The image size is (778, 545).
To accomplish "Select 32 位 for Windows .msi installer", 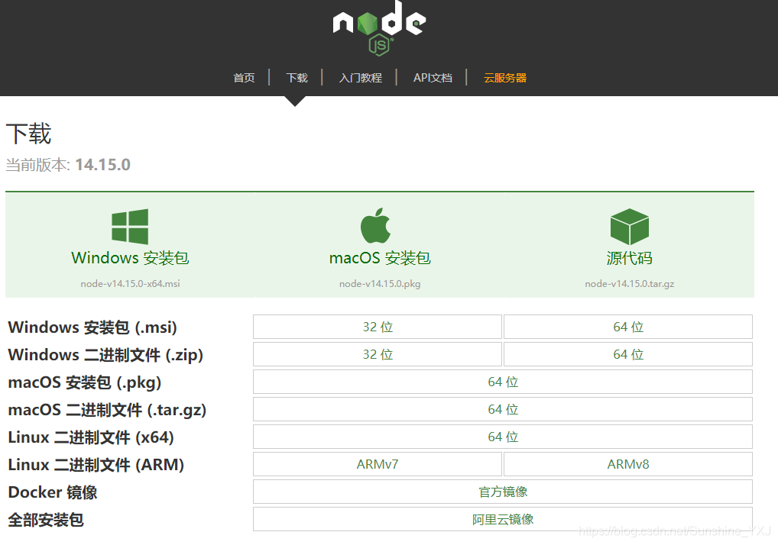I will point(378,327).
